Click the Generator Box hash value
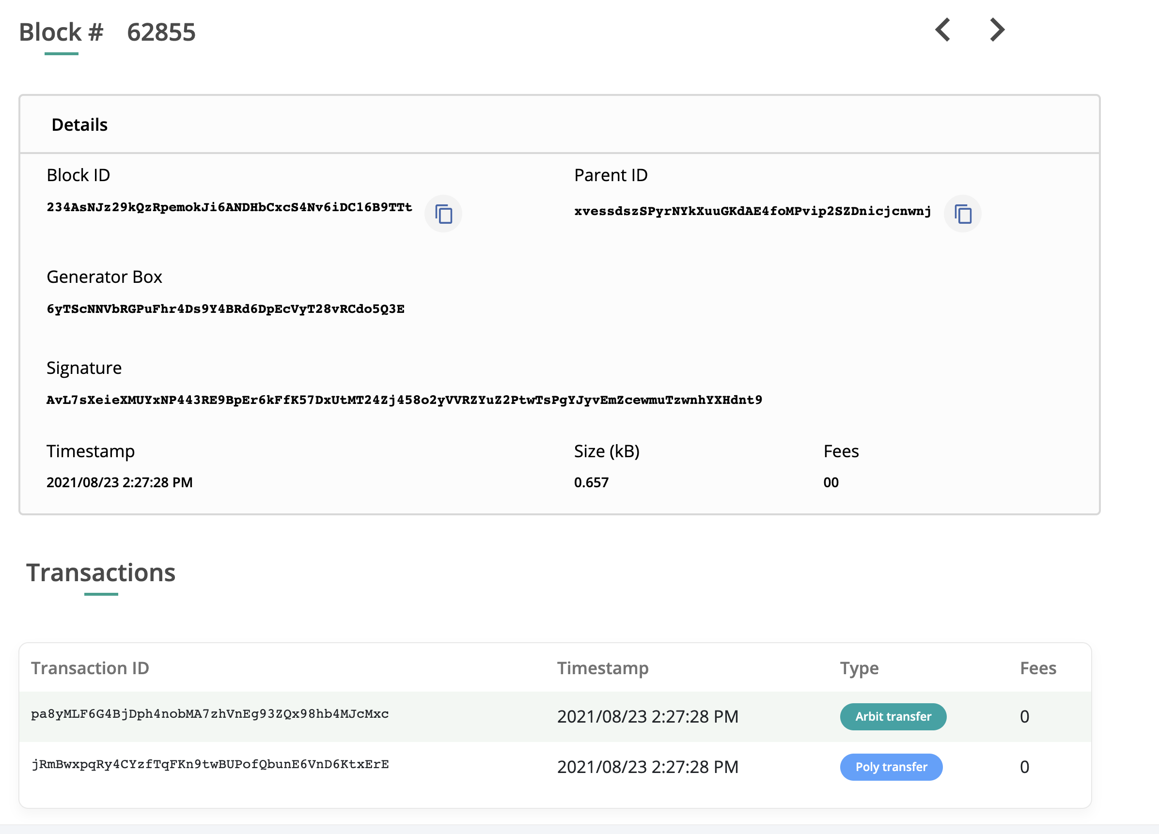Image resolution: width=1159 pixels, height=834 pixels. [225, 309]
